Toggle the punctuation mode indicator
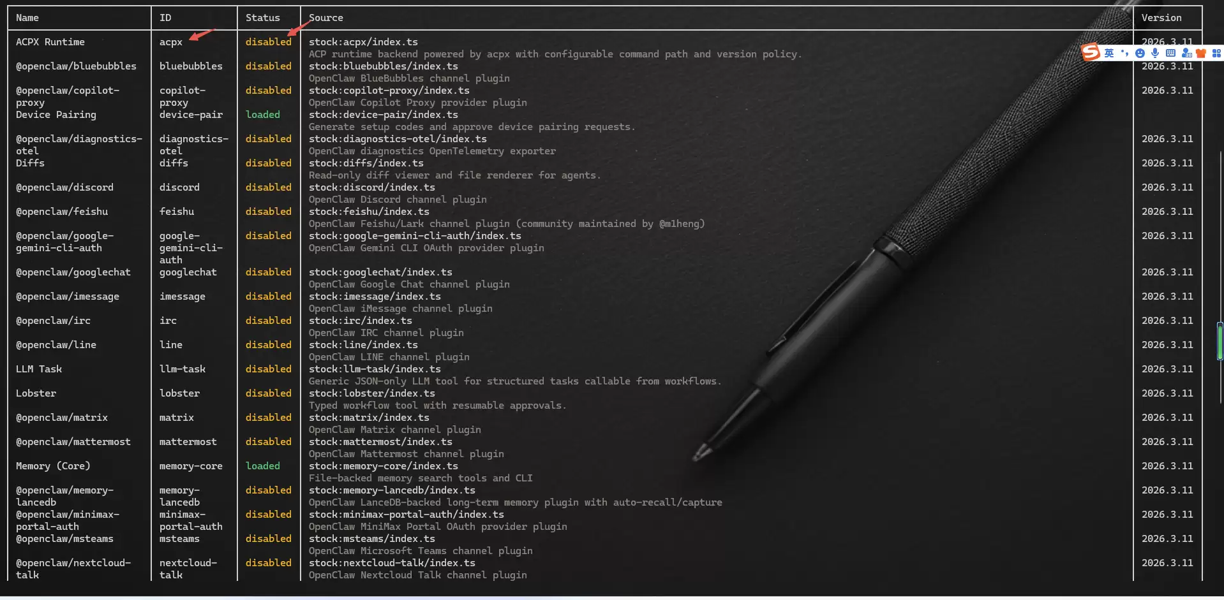 pyautogui.click(x=1124, y=54)
